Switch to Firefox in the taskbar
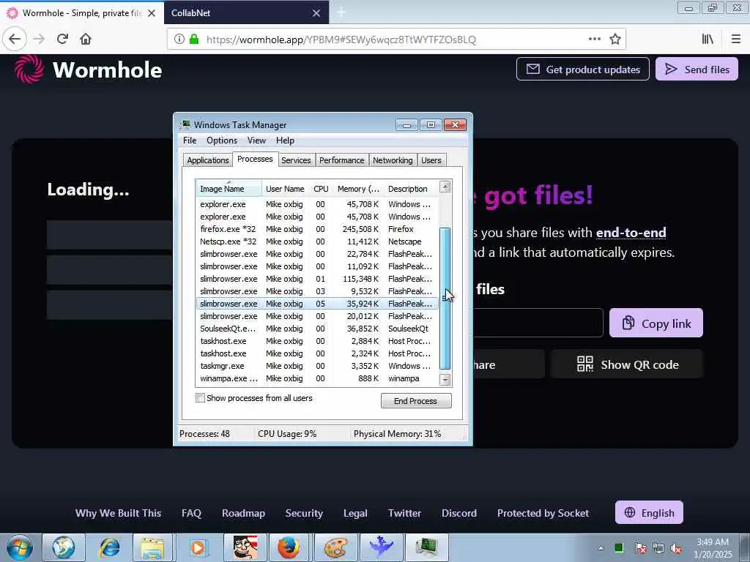 [289, 547]
